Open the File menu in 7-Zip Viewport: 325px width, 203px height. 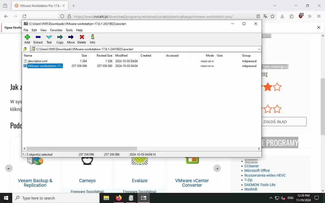click(x=26, y=30)
